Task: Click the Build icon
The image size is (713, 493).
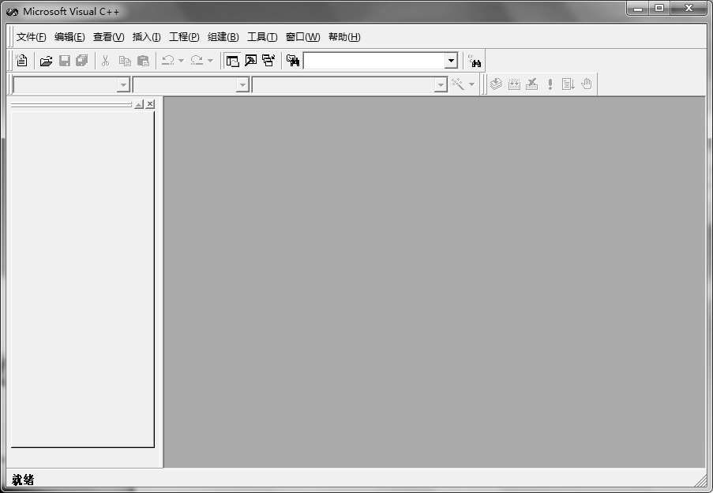Action: coord(514,84)
